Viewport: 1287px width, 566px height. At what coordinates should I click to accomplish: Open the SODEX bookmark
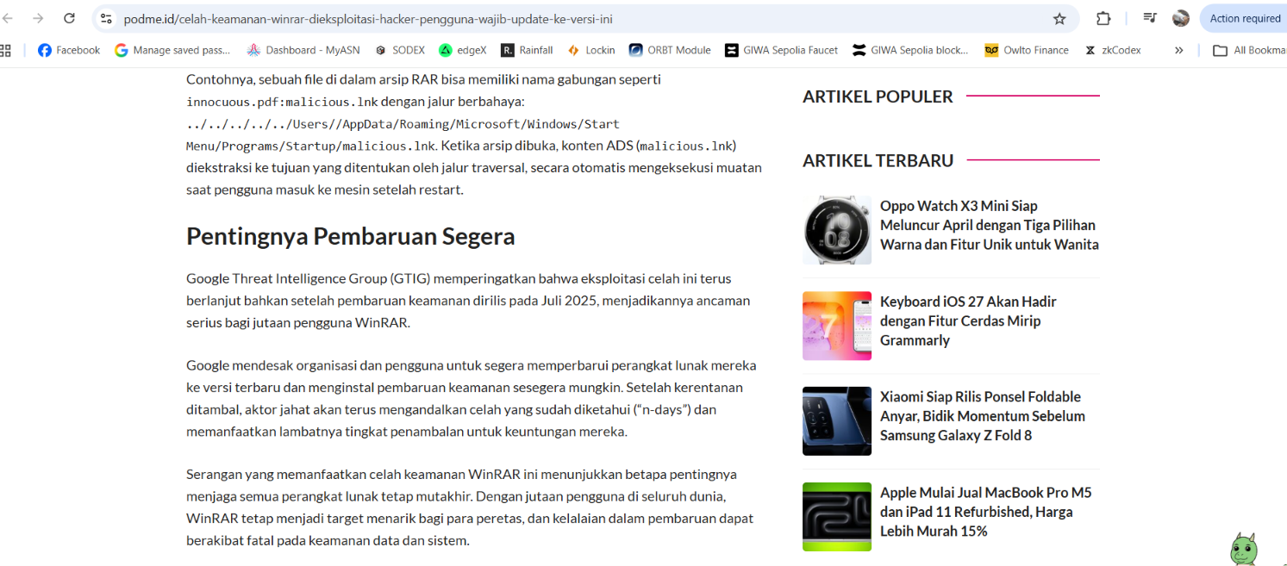(x=399, y=50)
